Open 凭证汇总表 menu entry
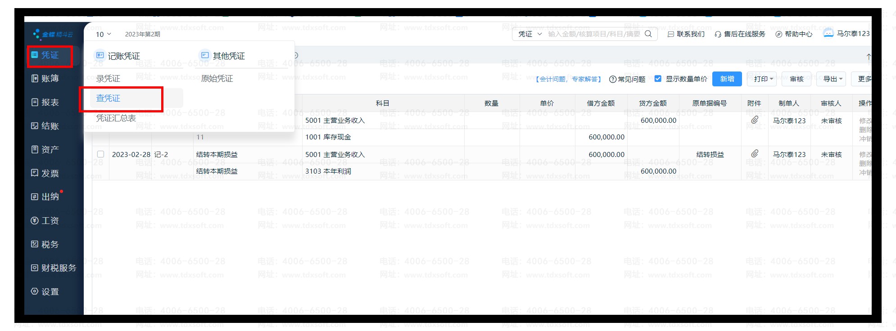Image resolution: width=896 pixels, height=331 pixels. point(116,118)
